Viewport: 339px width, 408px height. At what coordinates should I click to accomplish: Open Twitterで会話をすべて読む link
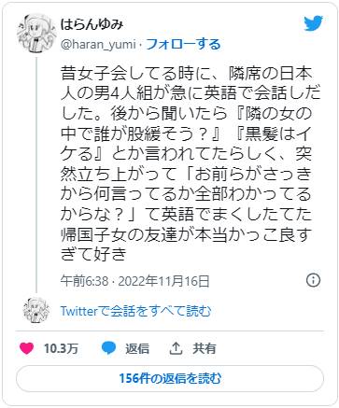pyautogui.click(x=135, y=311)
